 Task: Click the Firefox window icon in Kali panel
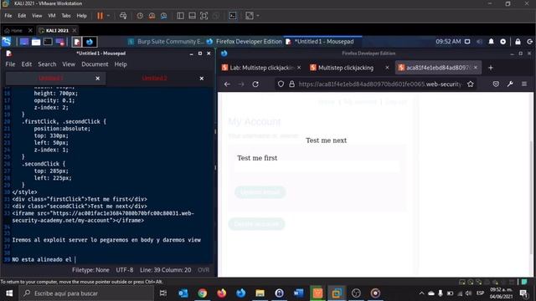(x=90, y=42)
